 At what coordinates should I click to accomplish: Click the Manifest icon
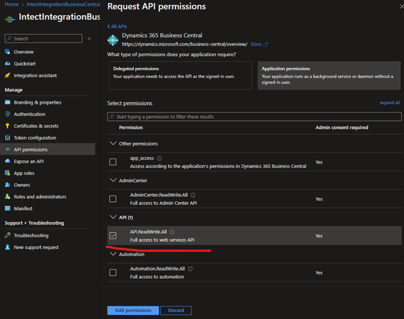click(x=8, y=208)
